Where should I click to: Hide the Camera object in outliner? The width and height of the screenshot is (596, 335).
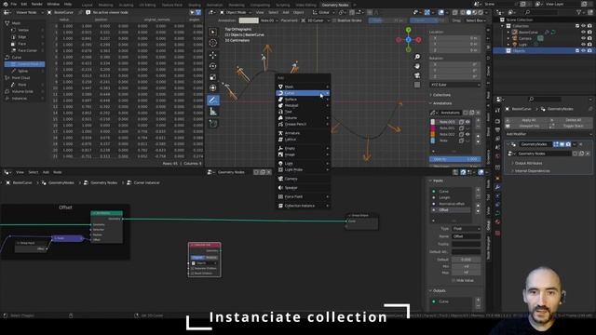coord(583,38)
